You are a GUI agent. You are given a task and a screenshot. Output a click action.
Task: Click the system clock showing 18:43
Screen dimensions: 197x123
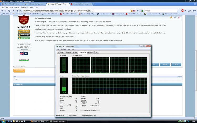pyautogui.click(x=194, y=121)
